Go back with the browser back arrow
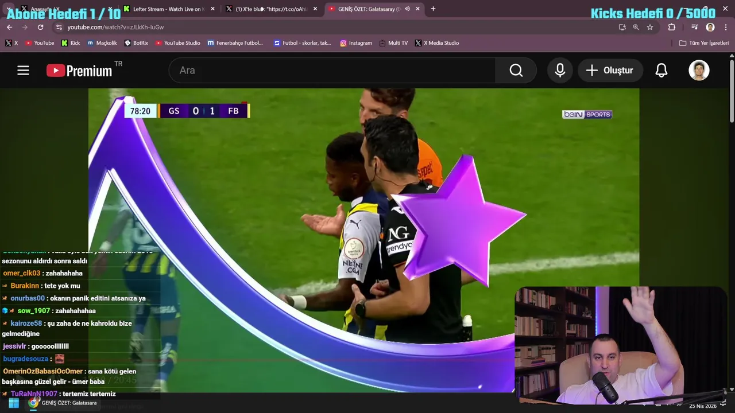The width and height of the screenshot is (735, 413). pos(9,27)
